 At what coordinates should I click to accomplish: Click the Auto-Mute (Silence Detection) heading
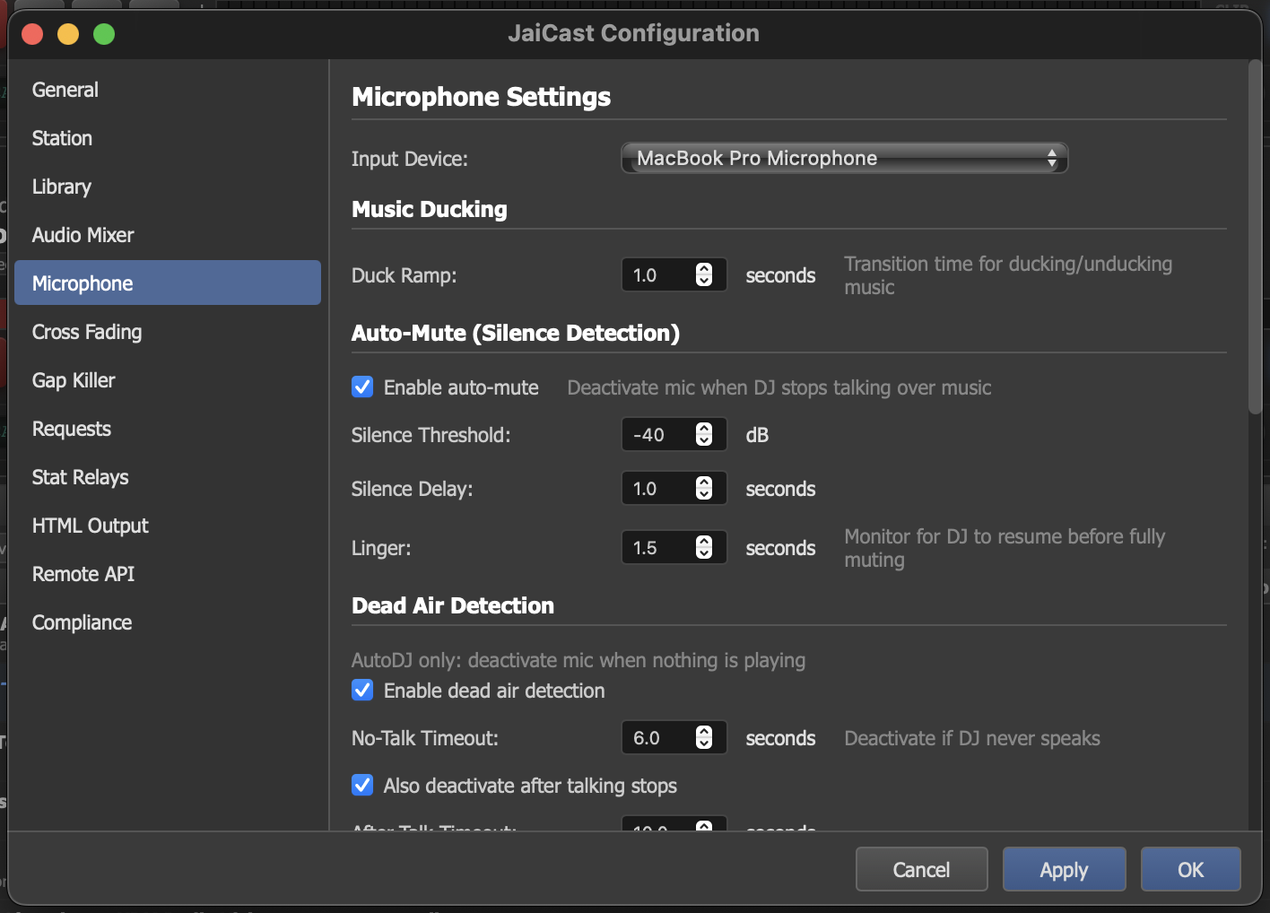pos(516,333)
